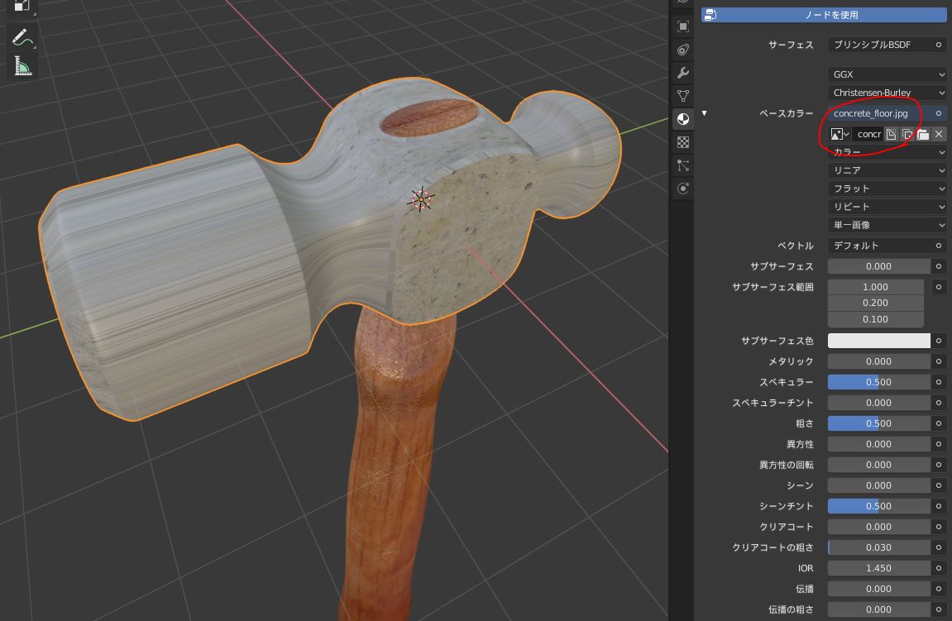The image size is (952, 621).
Task: Click the スペキュラーチント 0.000 slider
Action: coord(878,403)
